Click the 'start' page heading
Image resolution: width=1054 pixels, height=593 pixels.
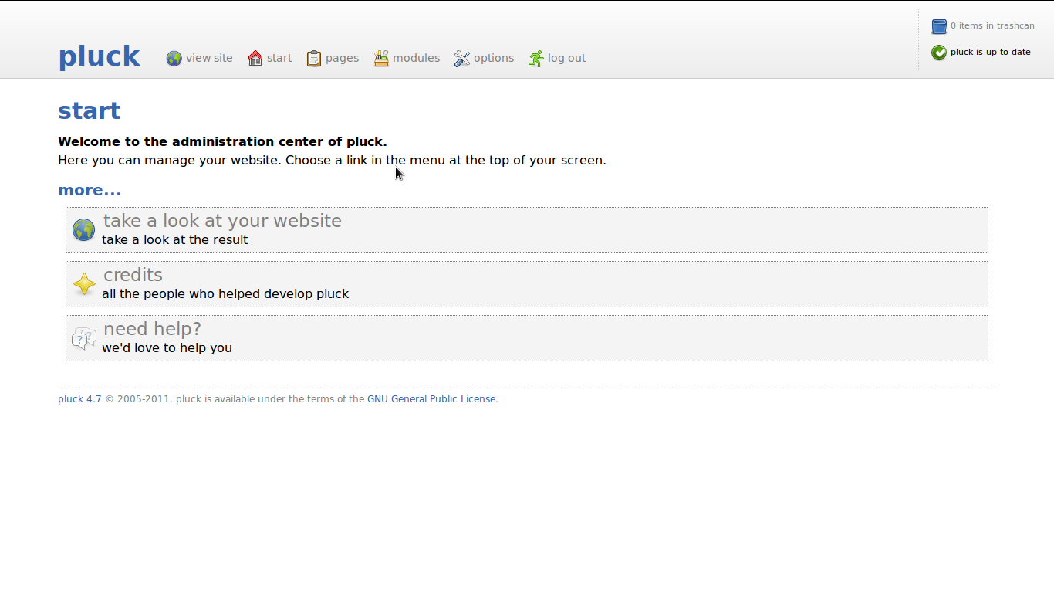click(x=90, y=110)
